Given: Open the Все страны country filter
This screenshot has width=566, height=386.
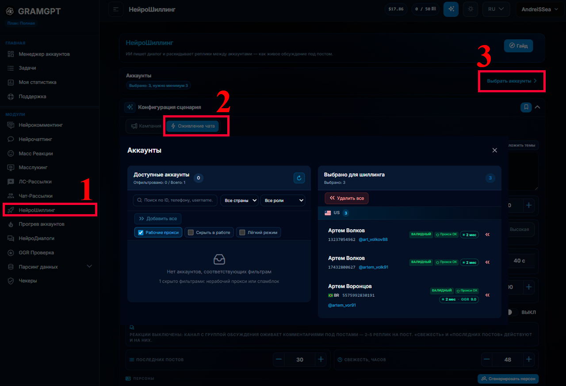Looking at the screenshot, I should 239,201.
